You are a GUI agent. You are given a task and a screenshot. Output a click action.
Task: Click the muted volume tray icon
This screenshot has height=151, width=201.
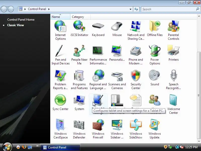(x=182, y=147)
